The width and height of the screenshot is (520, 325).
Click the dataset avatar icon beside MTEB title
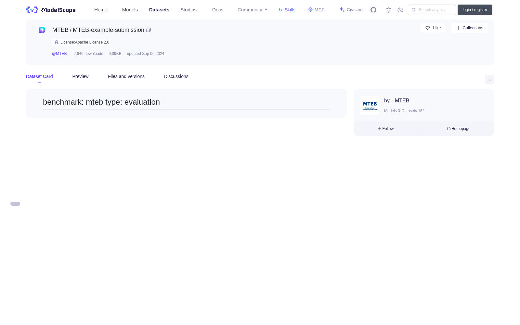tap(42, 30)
